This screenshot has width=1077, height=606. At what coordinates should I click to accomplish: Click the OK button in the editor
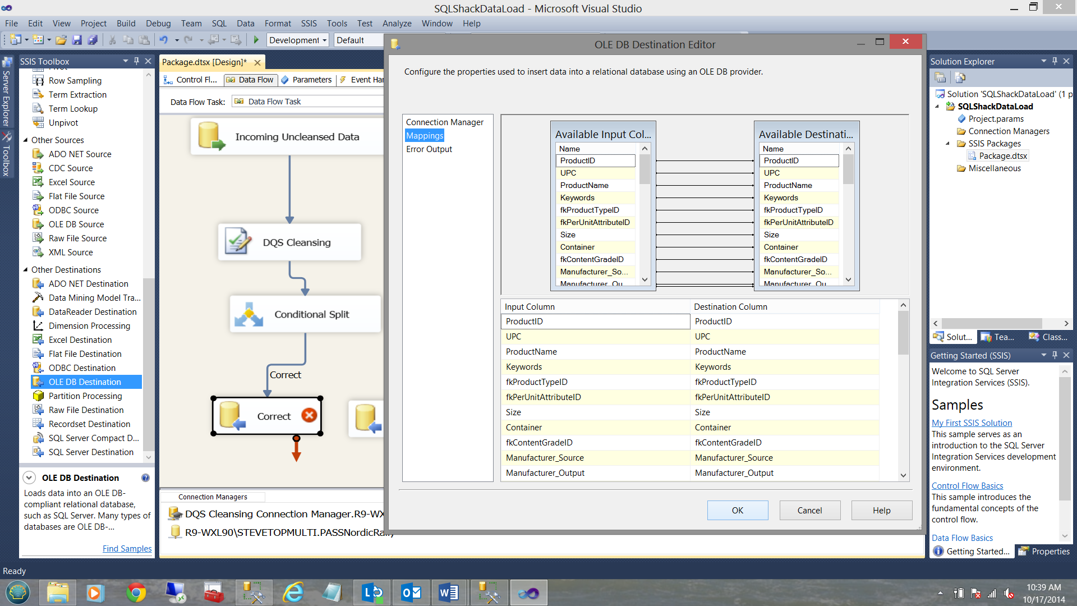pyautogui.click(x=737, y=510)
